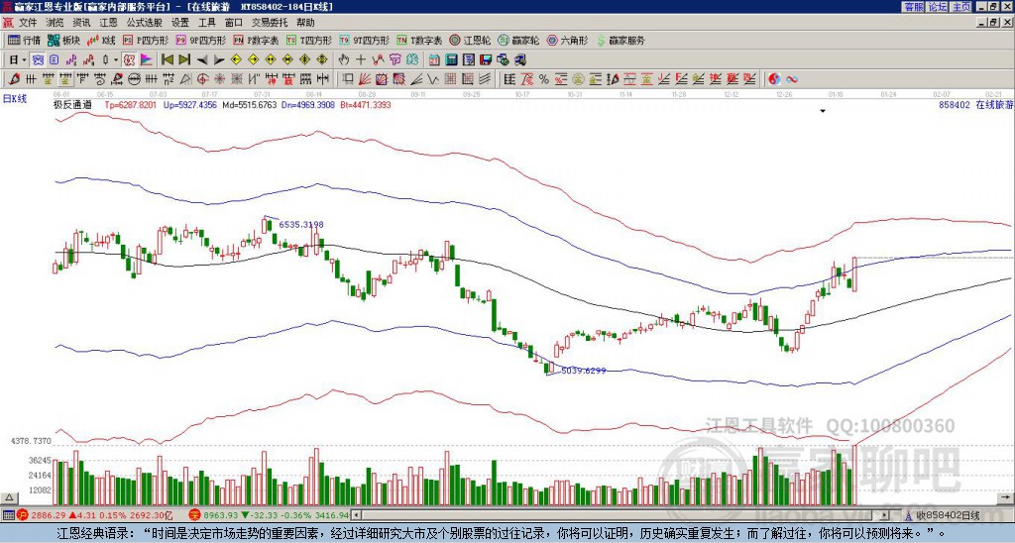Click the black left arrow icon
Screen dimensions: 1015x543
point(202,60)
